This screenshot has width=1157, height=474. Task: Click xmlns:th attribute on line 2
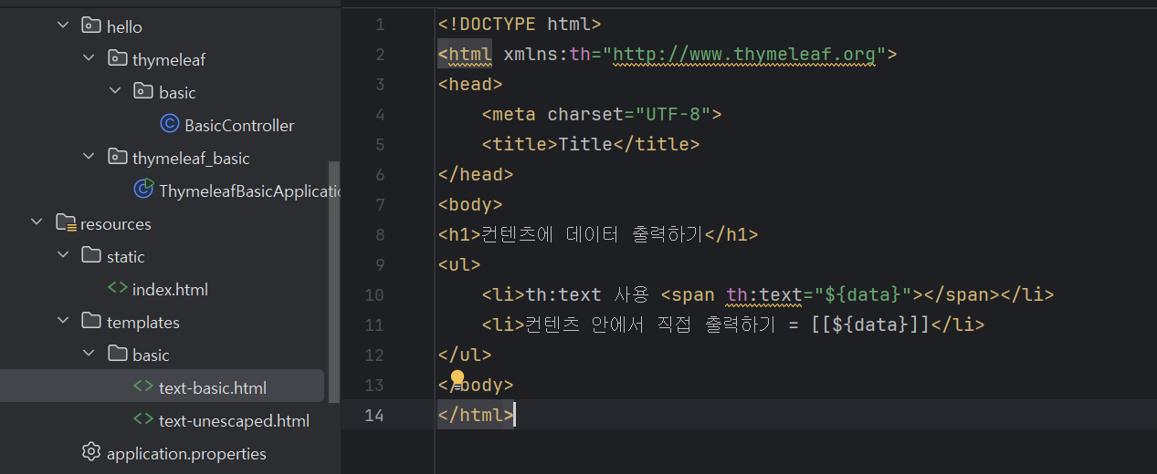coord(547,54)
